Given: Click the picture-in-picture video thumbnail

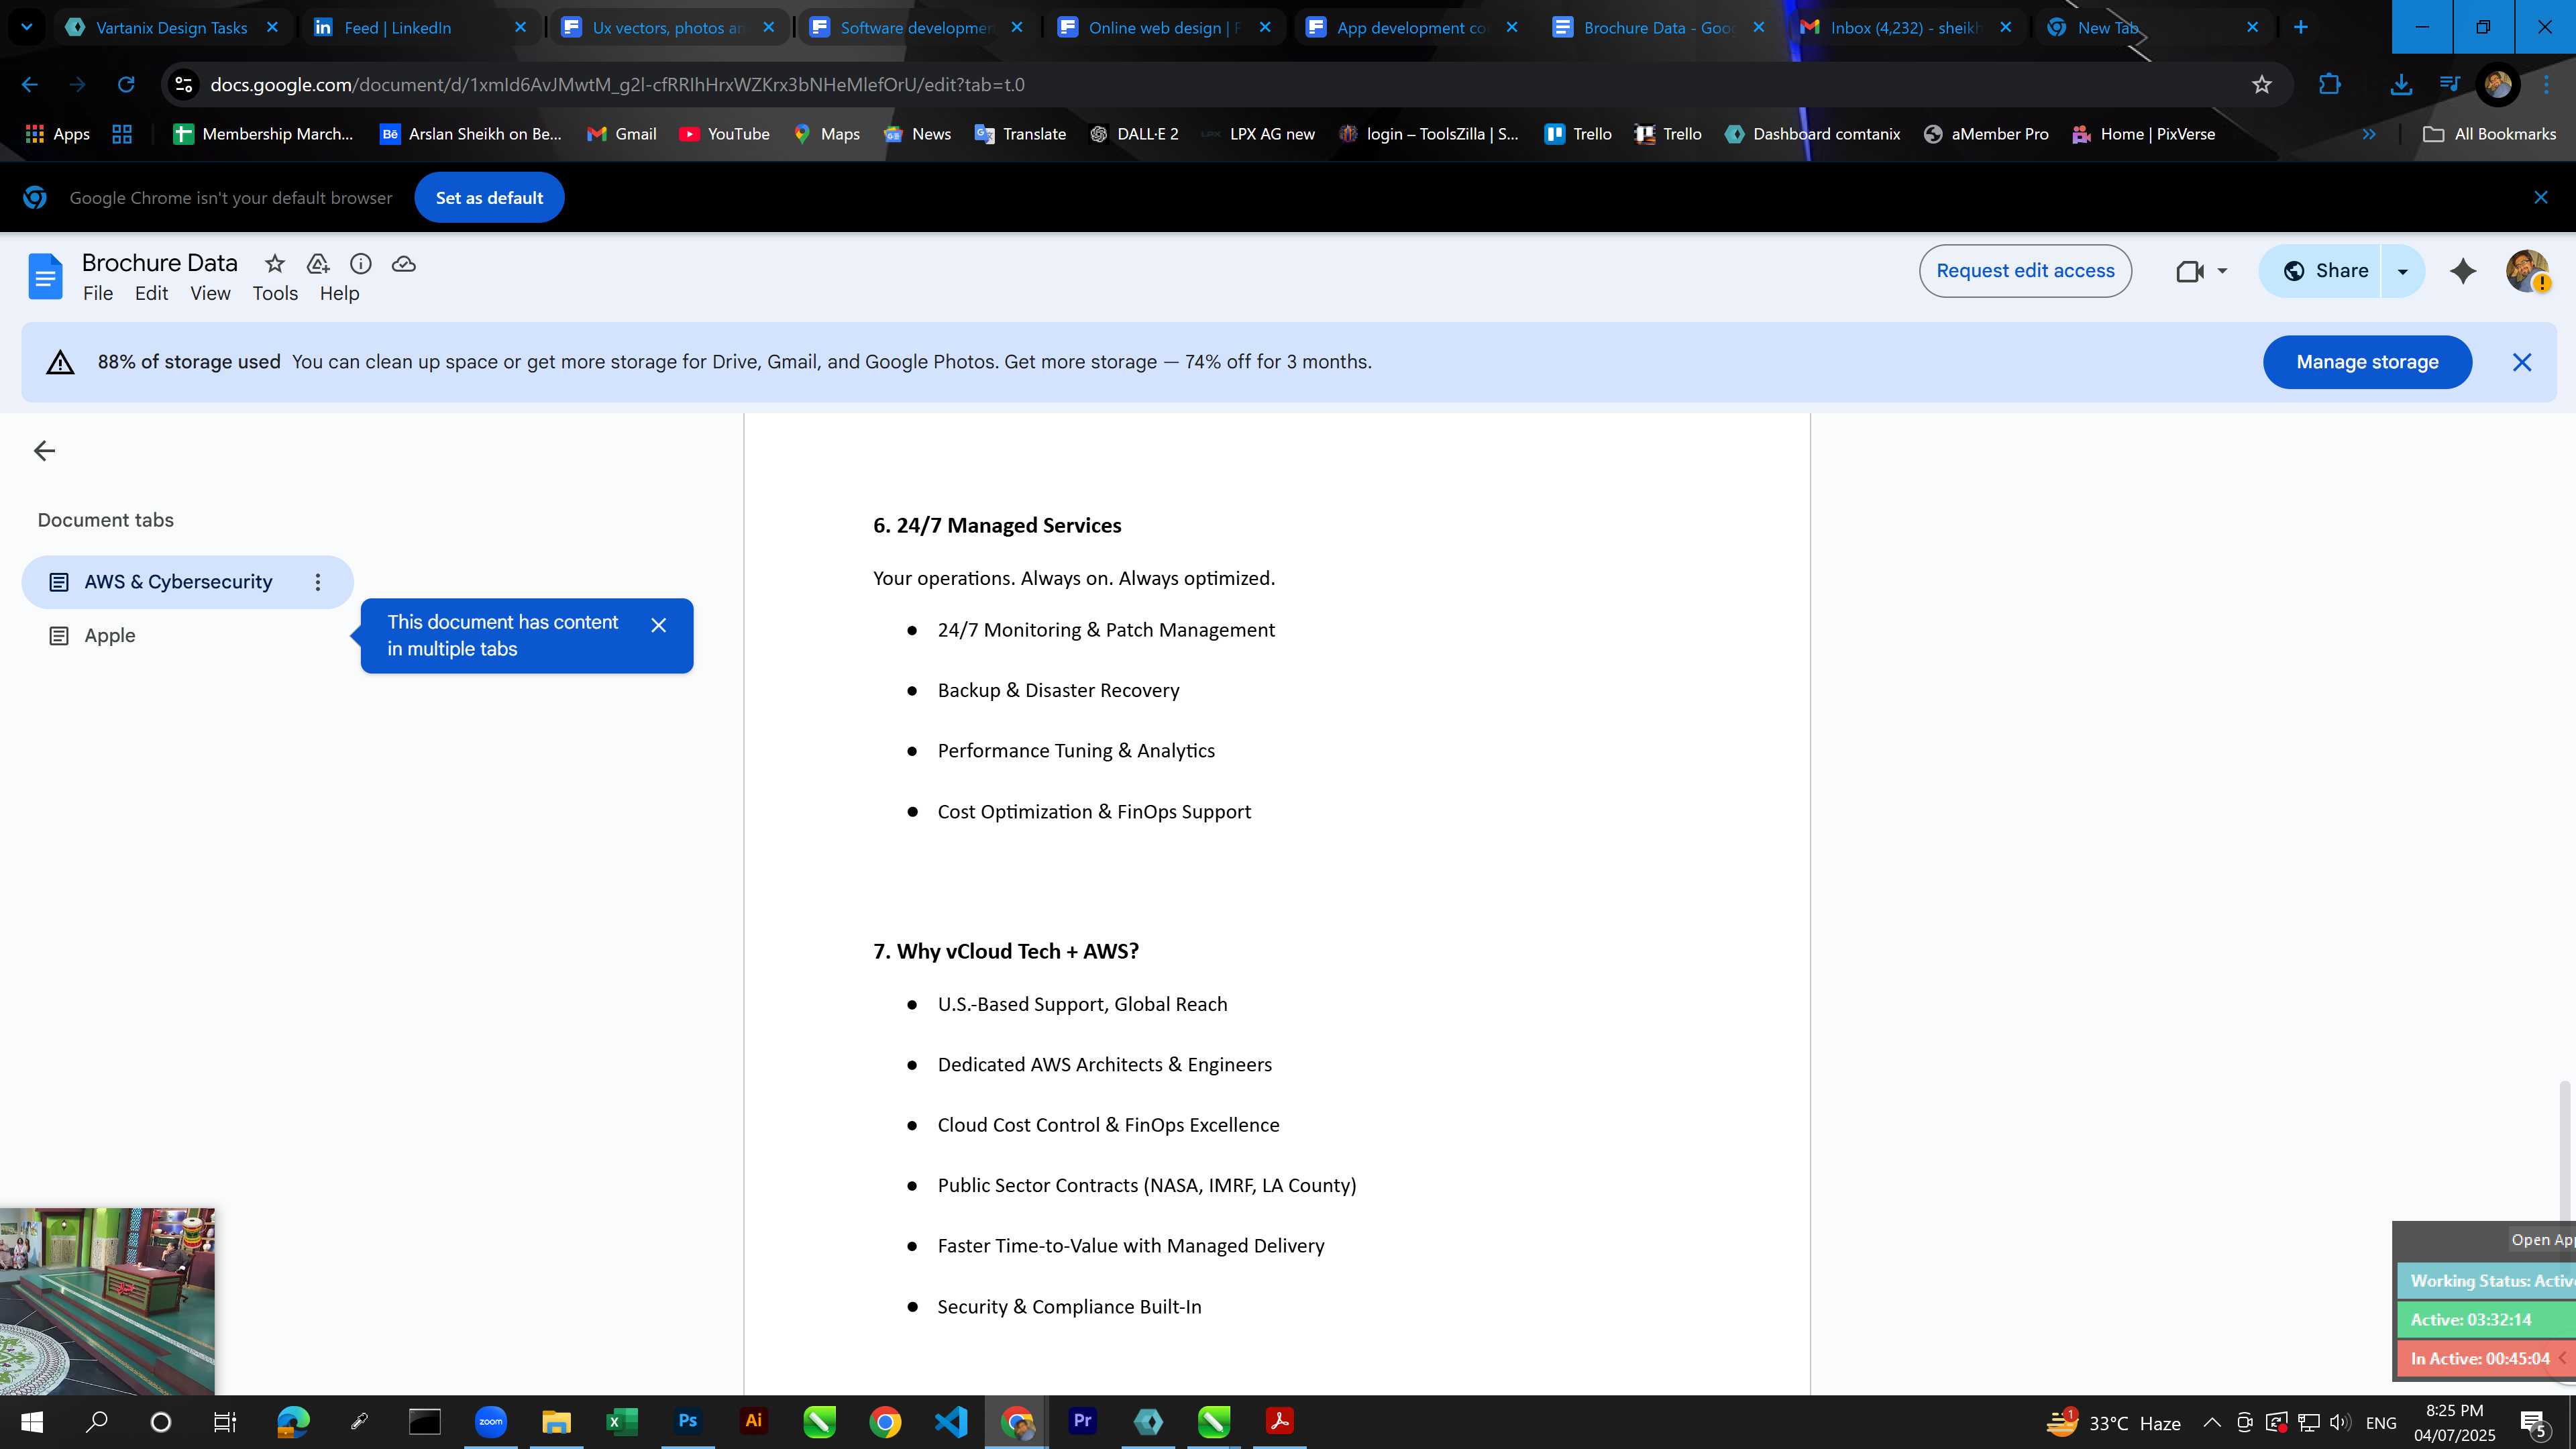Looking at the screenshot, I should pos(107,1301).
